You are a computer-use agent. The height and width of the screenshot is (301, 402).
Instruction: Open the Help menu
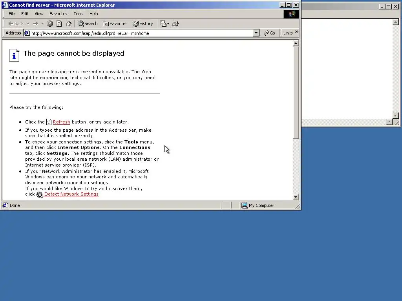(93, 14)
